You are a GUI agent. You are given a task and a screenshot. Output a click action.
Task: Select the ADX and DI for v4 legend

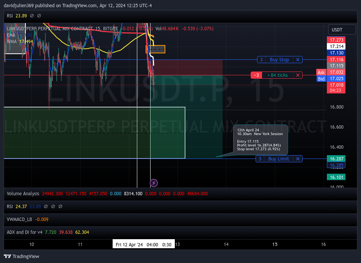tap(25, 232)
